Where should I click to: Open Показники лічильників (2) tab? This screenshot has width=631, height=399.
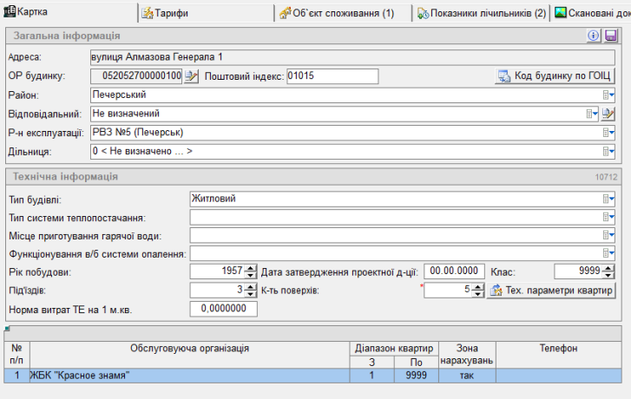tap(483, 13)
